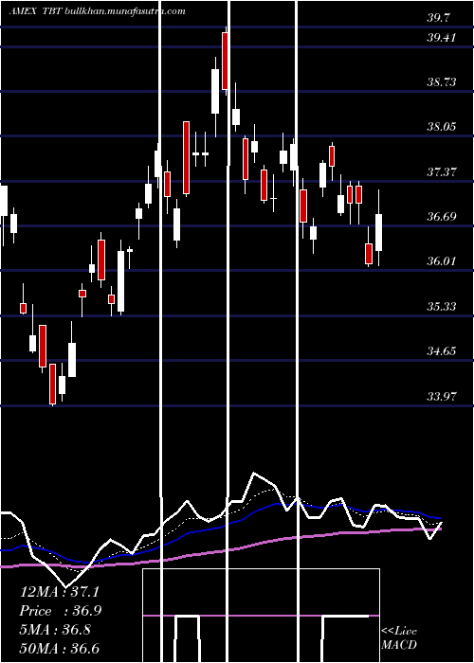Click the 33.97 price level label

pyautogui.click(x=442, y=397)
